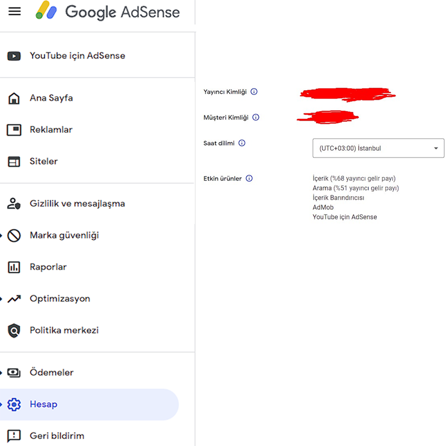Expand the Hesap submenu

coord(1,405)
